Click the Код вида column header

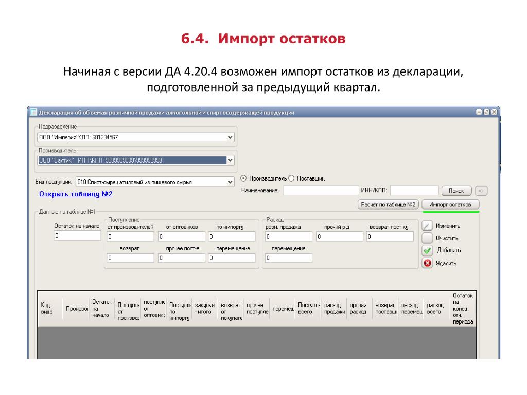click(50, 309)
